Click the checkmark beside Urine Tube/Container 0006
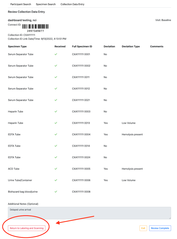This screenshot has height=239, width=177. coord(56,180)
